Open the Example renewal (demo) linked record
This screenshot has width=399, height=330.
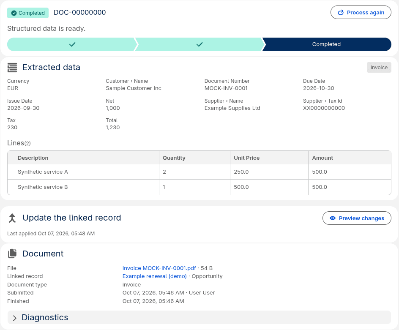[x=154, y=276]
